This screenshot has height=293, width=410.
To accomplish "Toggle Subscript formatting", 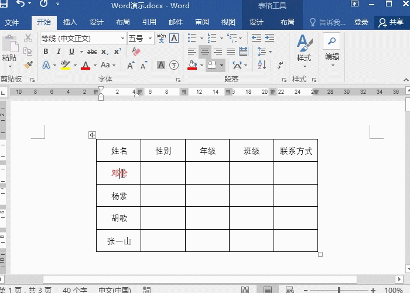I will pyautogui.click(x=105, y=52).
